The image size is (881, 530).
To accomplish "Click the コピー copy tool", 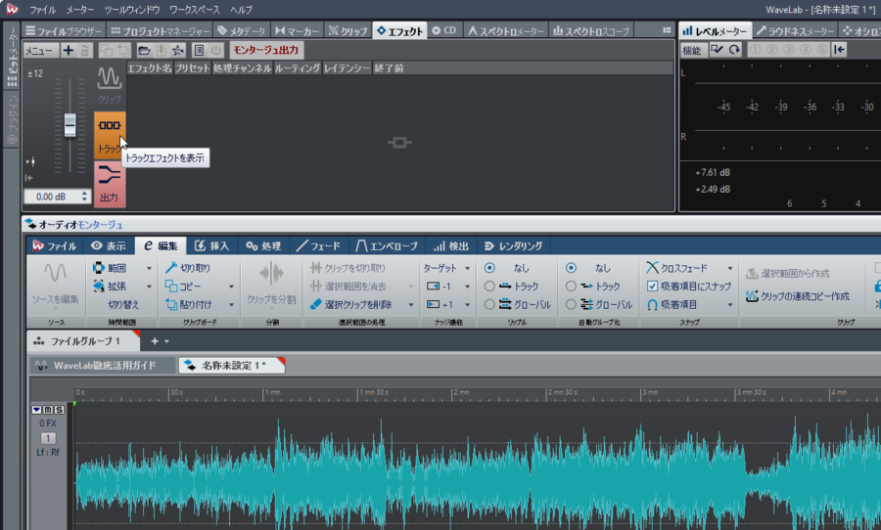I will (183, 287).
